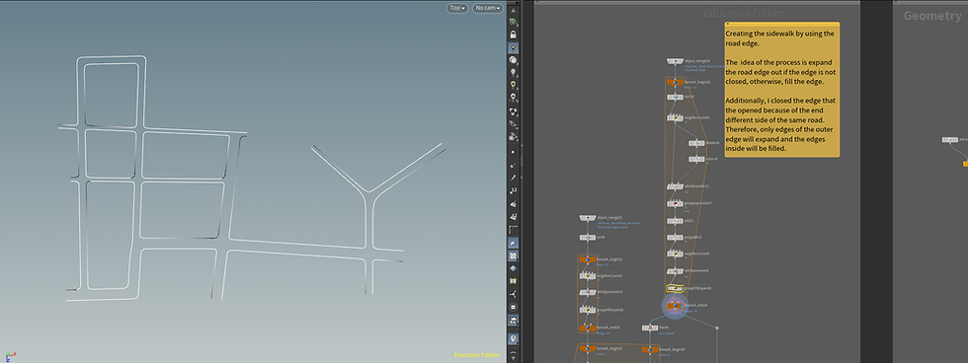Click the 'object_merge24' node name label
The width and height of the screenshot is (968, 363).
tap(696, 61)
